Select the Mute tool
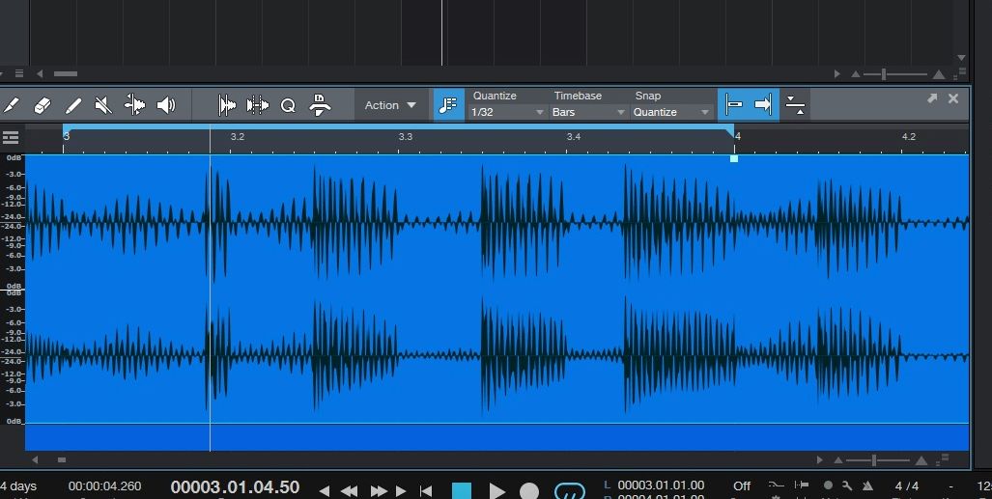Viewport: 992px width, 499px height. click(x=103, y=105)
